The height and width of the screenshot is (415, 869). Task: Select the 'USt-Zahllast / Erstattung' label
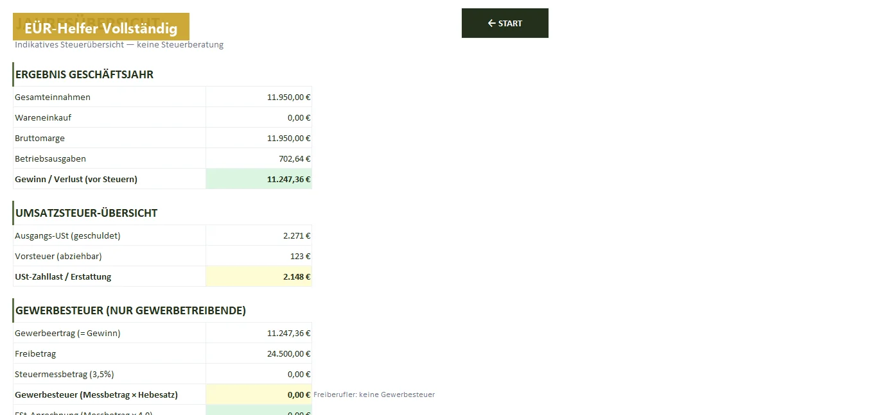point(63,277)
